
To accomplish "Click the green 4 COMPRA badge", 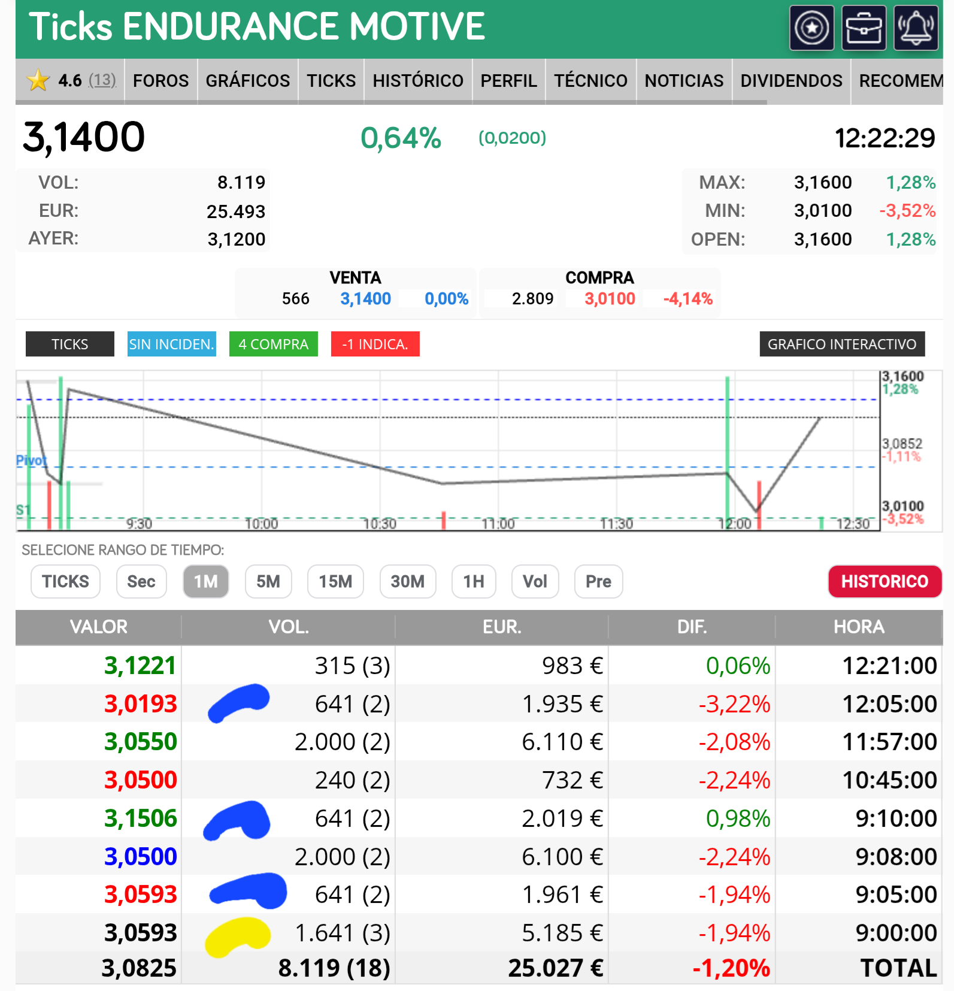I will point(273,344).
